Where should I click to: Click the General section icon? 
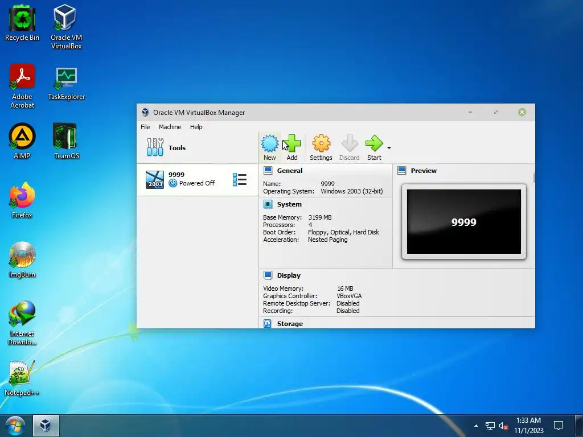(268, 171)
